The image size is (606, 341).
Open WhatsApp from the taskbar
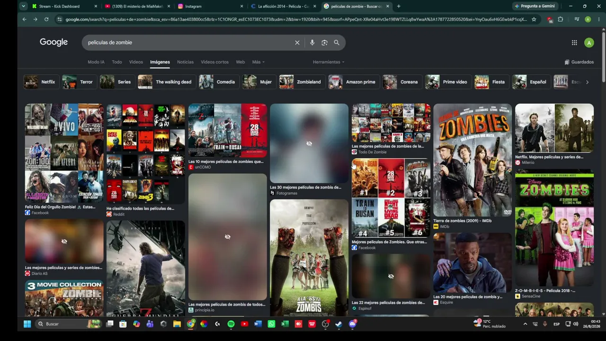click(271, 324)
